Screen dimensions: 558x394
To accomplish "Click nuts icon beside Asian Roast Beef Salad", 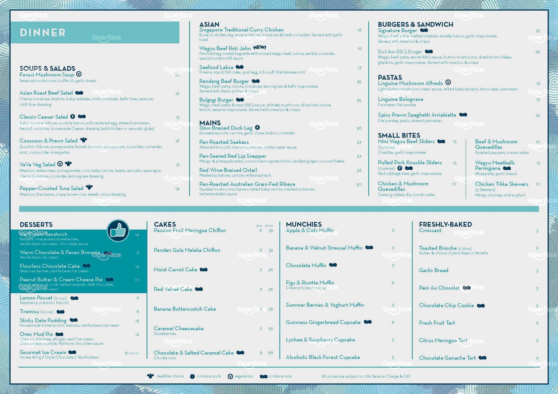I will (79, 93).
